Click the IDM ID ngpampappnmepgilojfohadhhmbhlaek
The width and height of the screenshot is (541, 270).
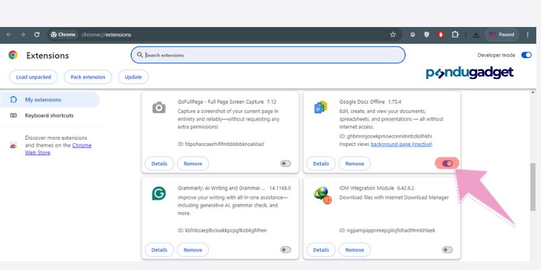pos(387,230)
